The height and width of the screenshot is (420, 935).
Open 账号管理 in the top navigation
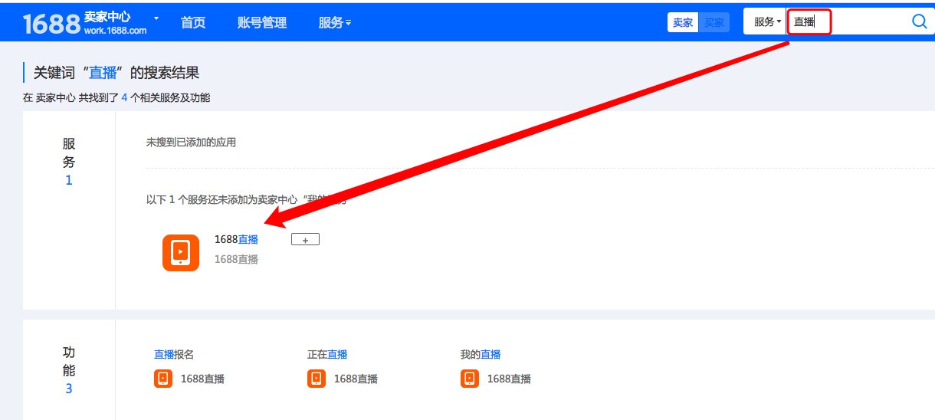coord(262,23)
